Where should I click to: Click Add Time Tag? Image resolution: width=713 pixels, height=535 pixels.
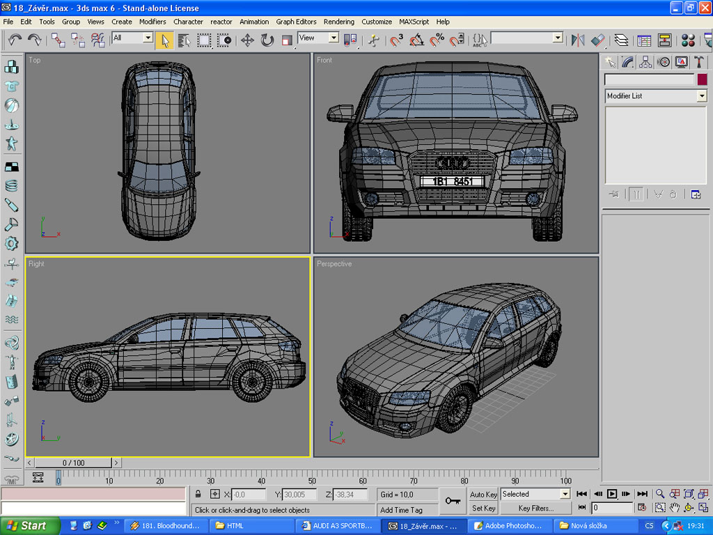tap(402, 510)
